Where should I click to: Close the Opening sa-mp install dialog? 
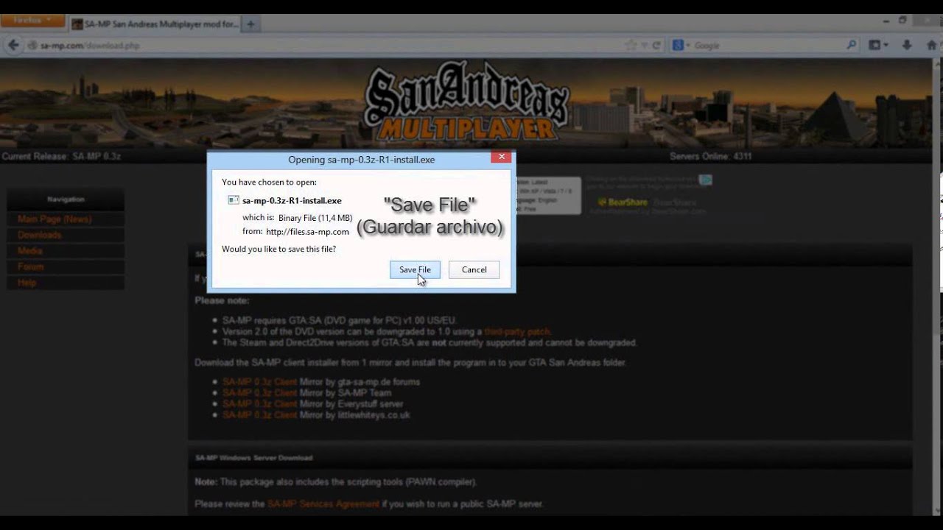click(x=501, y=157)
